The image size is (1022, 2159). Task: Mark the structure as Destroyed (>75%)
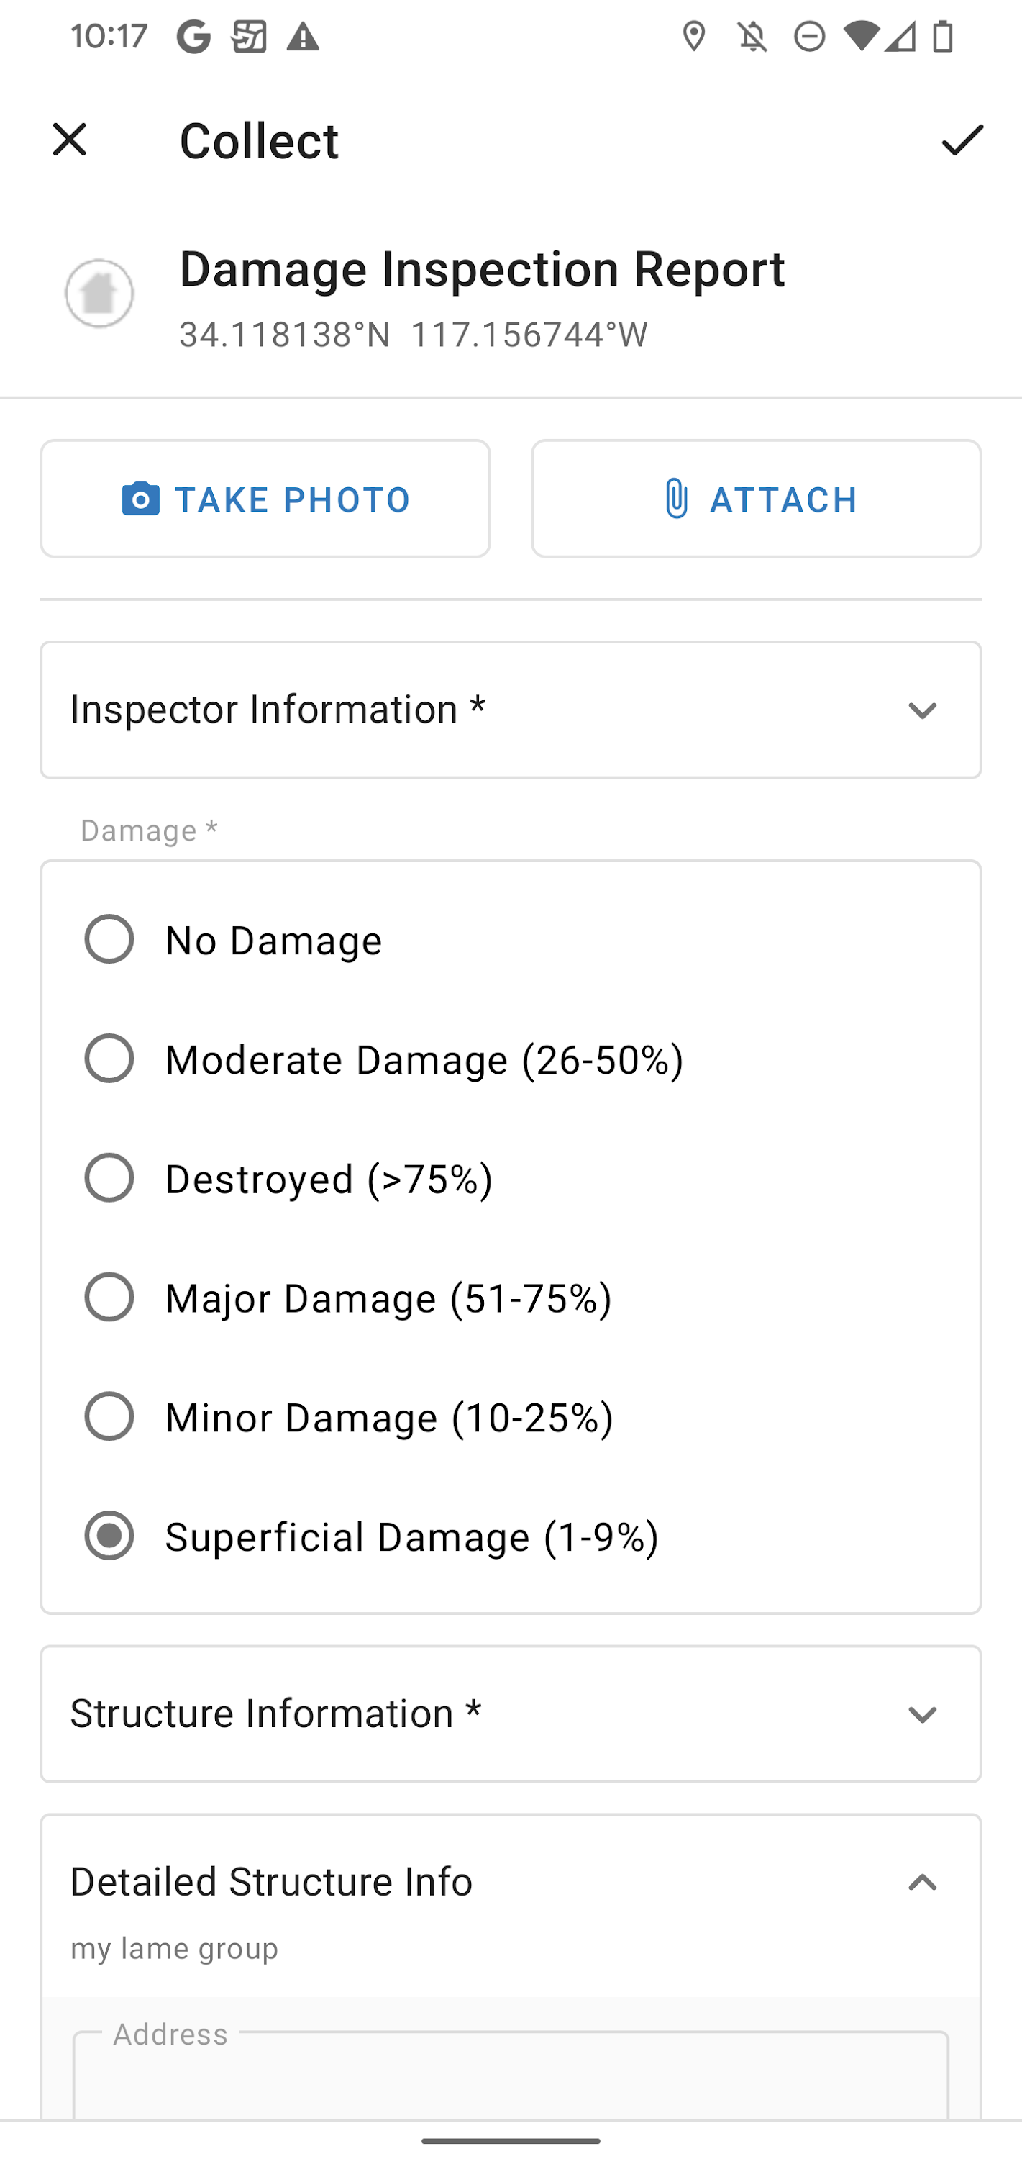(110, 1177)
